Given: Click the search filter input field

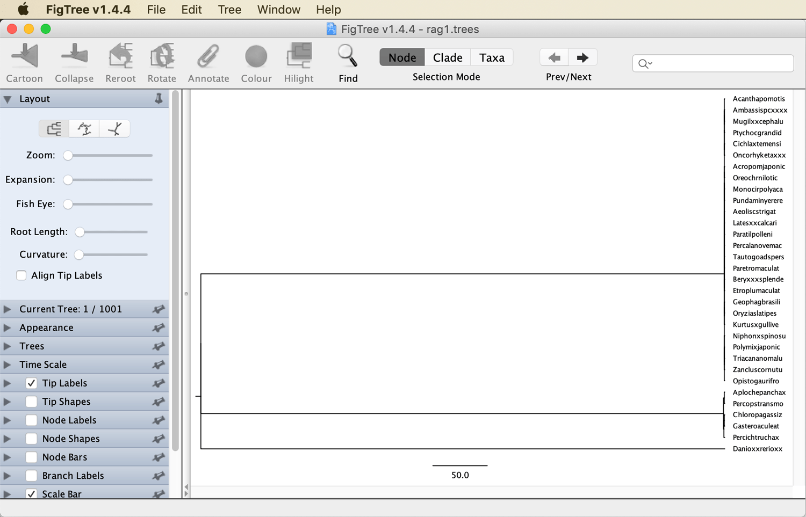Looking at the screenshot, I should (x=713, y=63).
